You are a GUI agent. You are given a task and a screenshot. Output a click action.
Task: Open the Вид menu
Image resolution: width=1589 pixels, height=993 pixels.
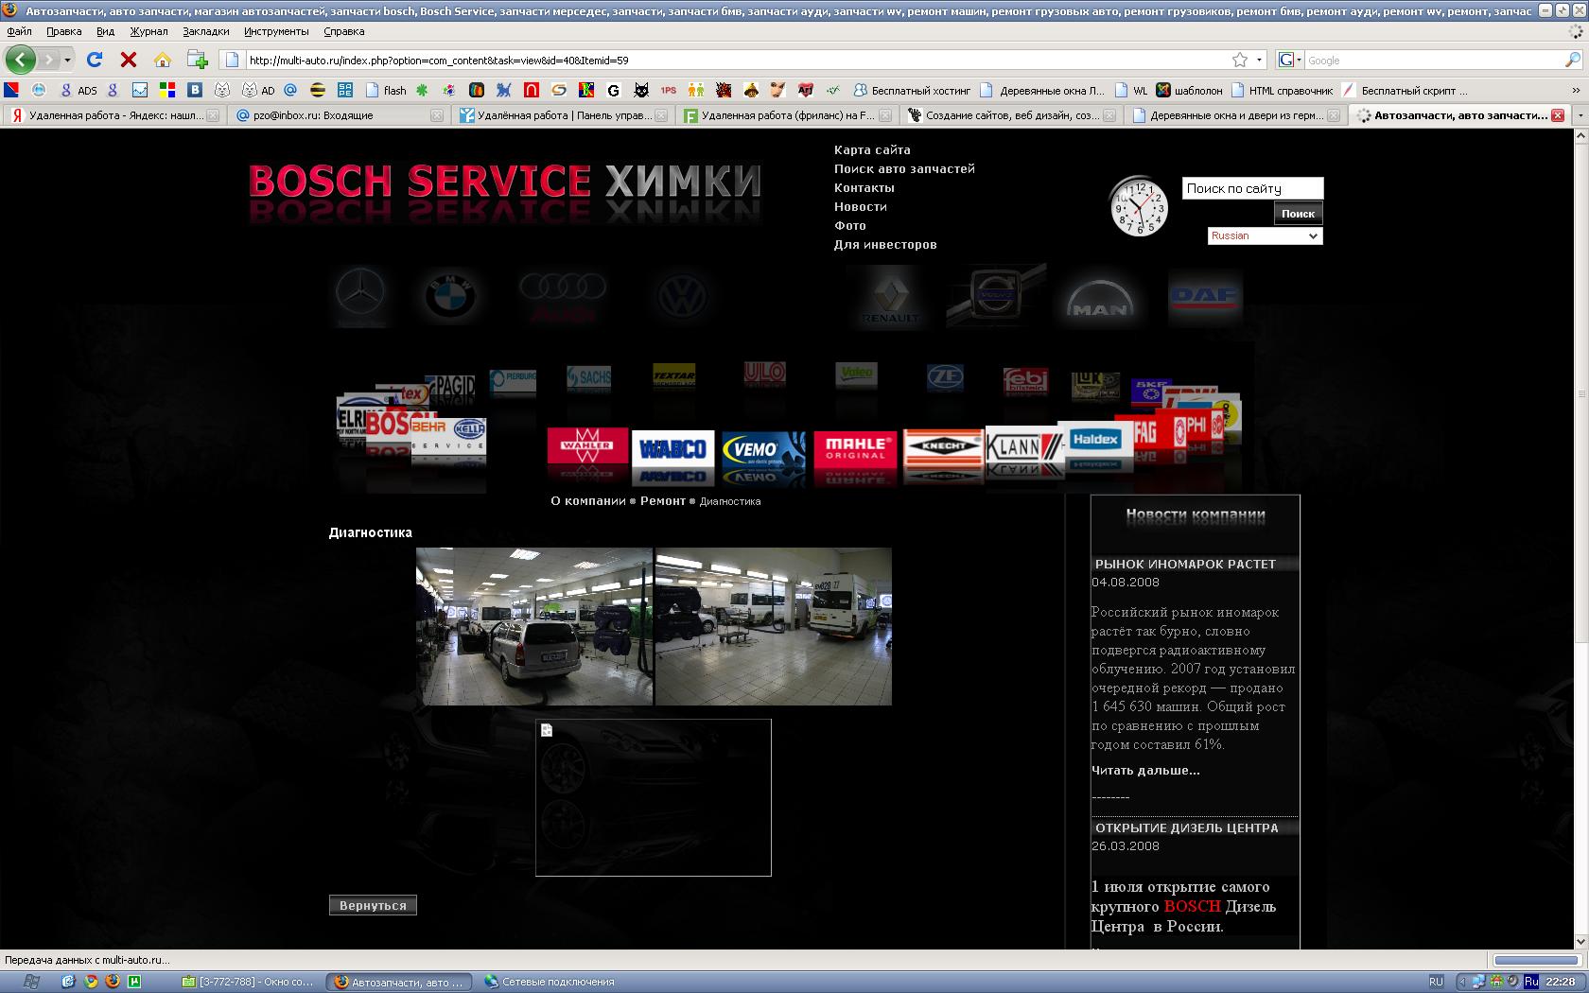105,31
